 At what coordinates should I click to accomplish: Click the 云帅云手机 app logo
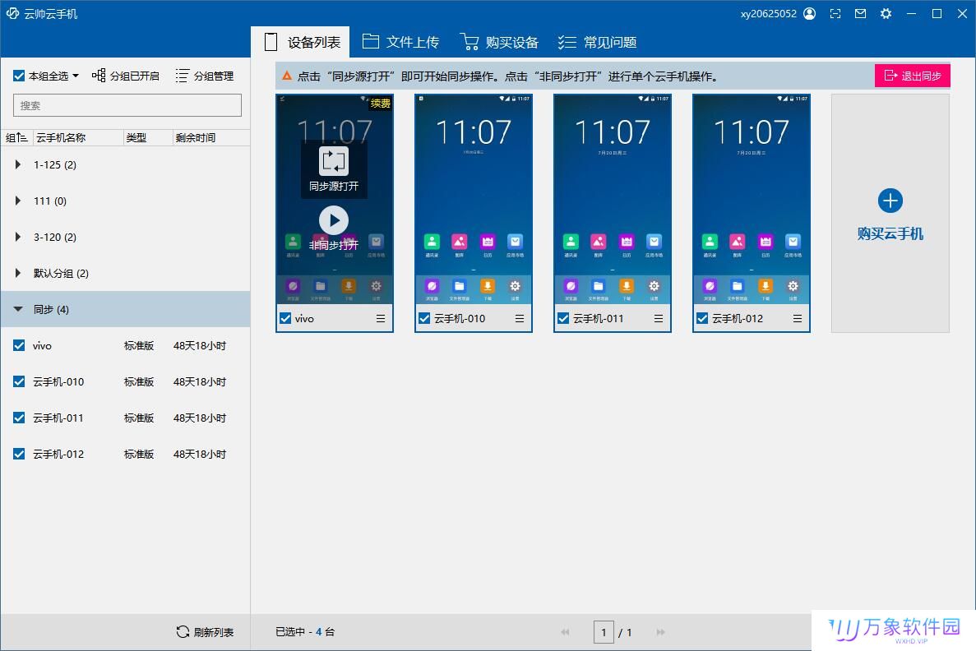tap(12, 13)
